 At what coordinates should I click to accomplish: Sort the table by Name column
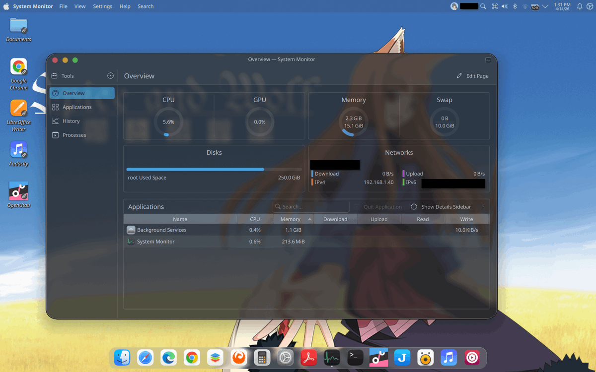[x=180, y=219]
